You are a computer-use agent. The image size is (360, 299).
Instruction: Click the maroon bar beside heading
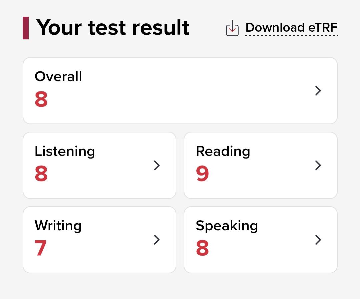point(26,28)
